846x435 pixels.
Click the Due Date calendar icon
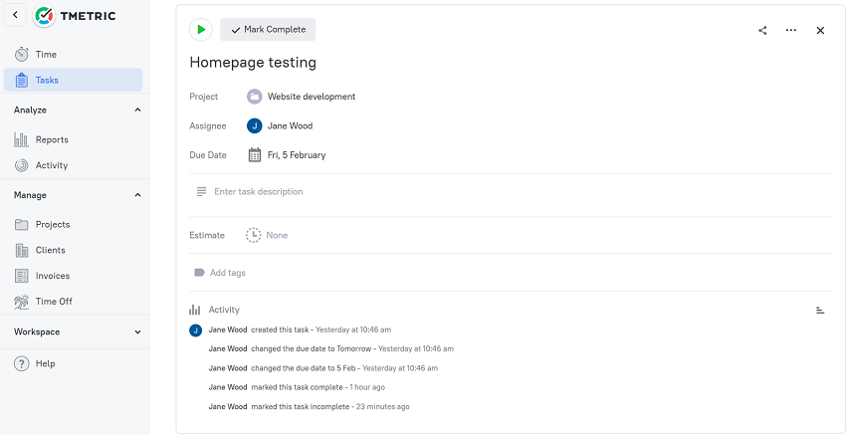point(255,155)
